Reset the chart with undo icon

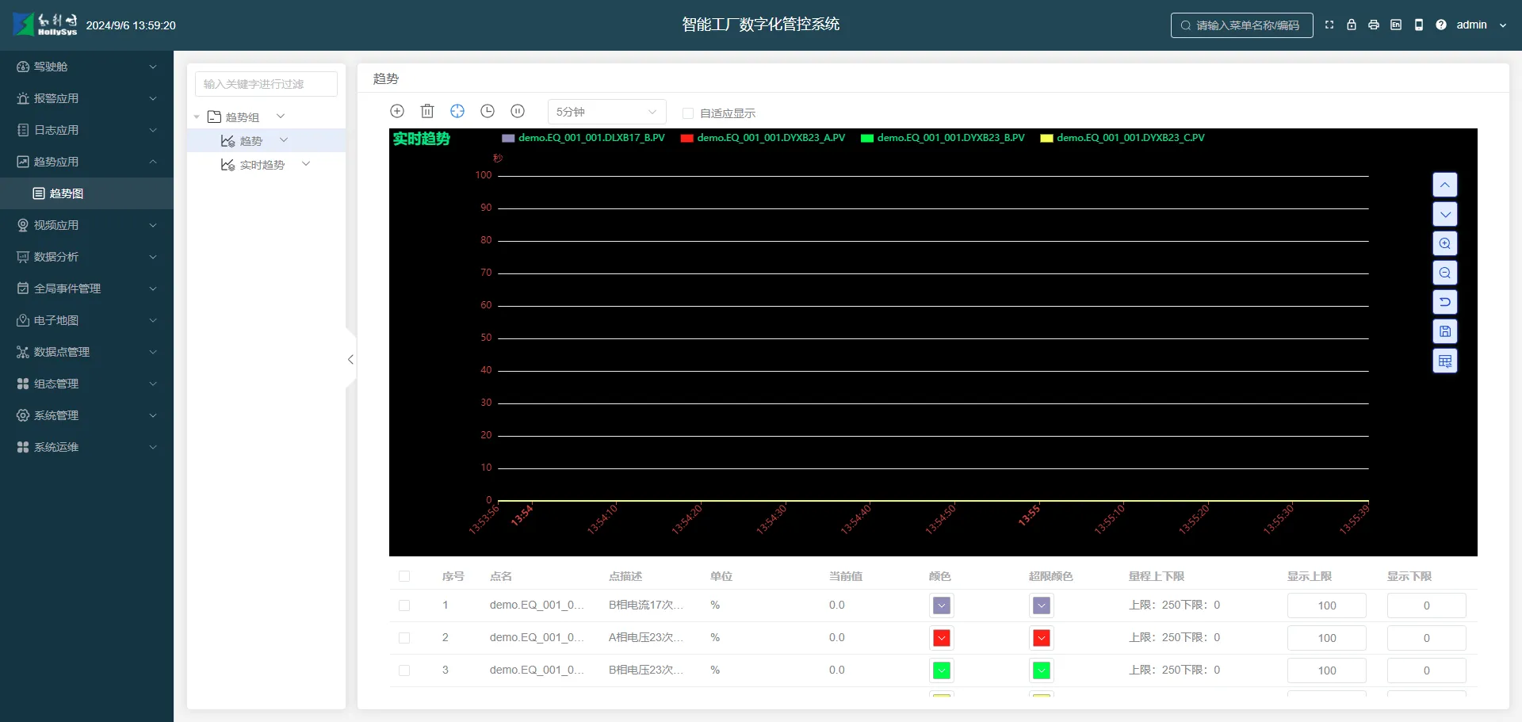[x=1445, y=302]
